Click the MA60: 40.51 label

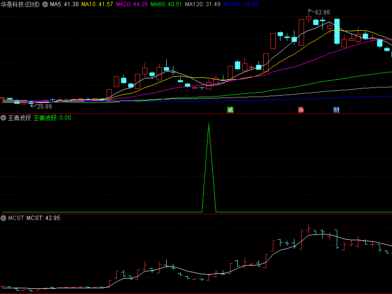166,4
